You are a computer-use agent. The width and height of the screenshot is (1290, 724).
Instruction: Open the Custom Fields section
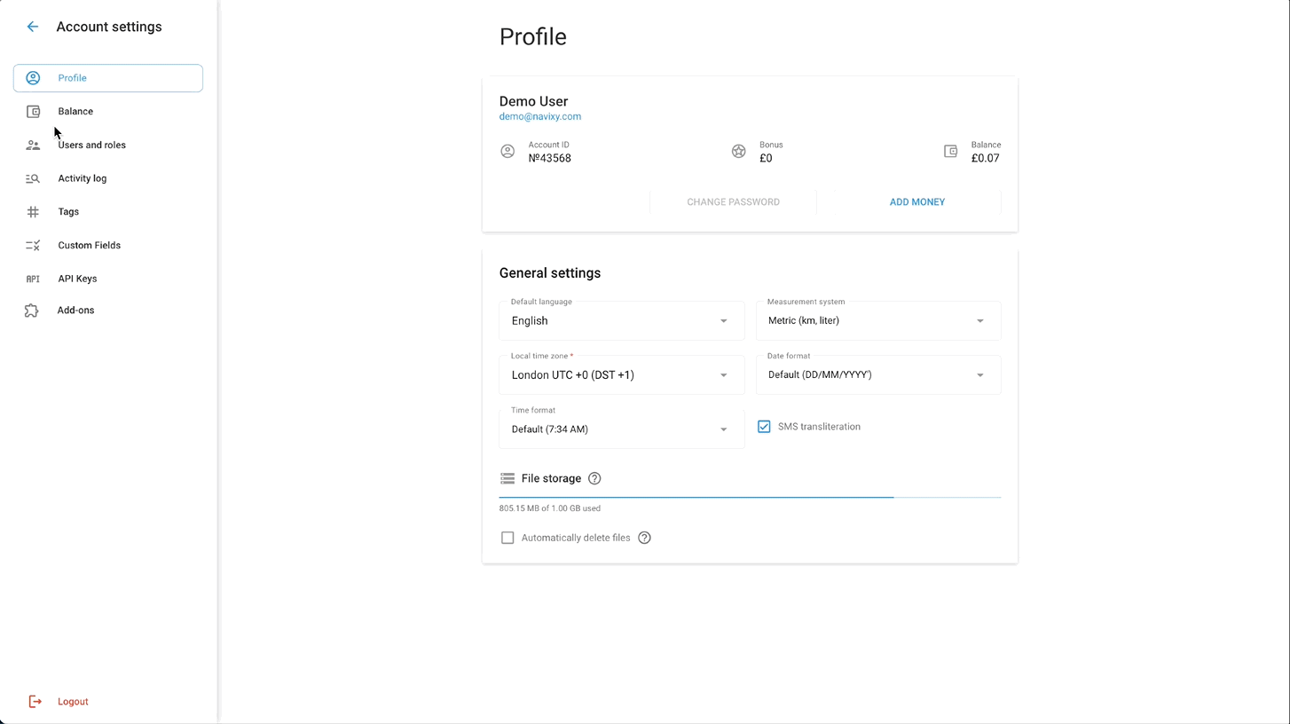[108, 245]
